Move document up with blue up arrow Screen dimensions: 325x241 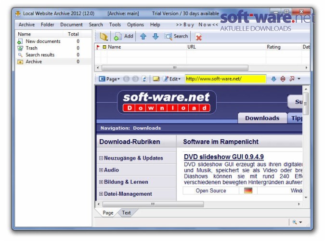(x=143, y=37)
